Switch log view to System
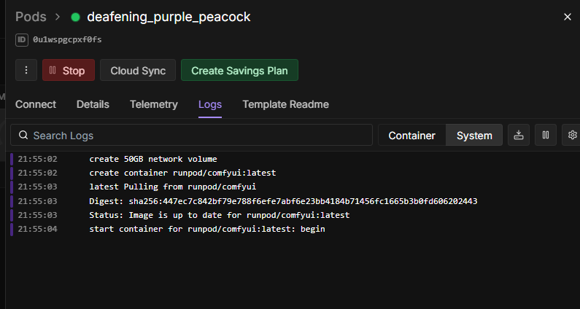Image resolution: width=580 pixels, height=309 pixels. click(474, 136)
